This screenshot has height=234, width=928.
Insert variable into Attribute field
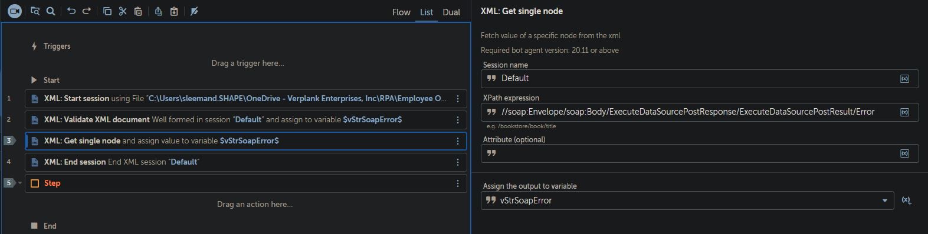(x=904, y=153)
